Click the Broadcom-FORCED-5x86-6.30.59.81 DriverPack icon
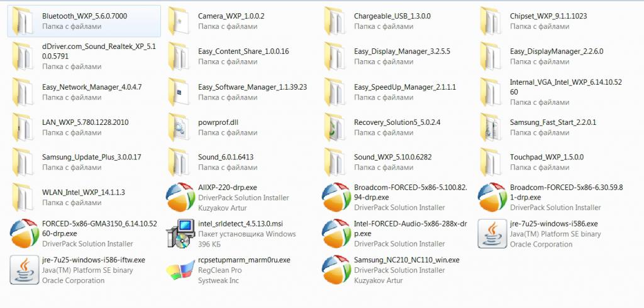Screen dimensions: 644x308 pyautogui.click(x=492, y=198)
